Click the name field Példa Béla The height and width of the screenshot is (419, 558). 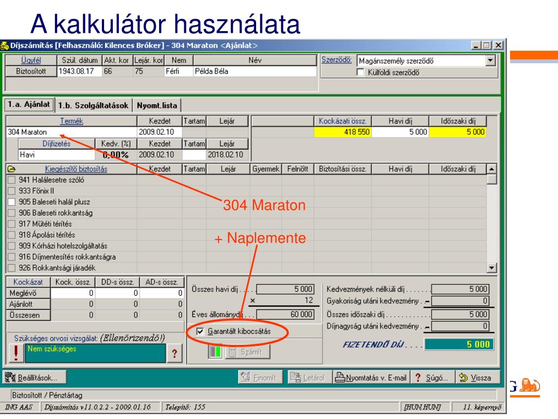(x=254, y=71)
